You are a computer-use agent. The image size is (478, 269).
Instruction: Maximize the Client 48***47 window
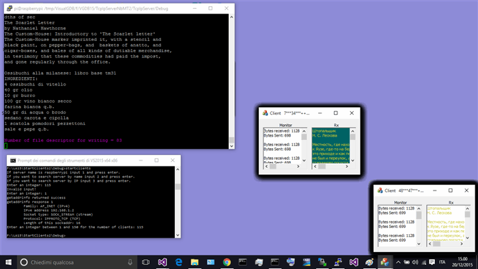pyautogui.click(x=450, y=190)
